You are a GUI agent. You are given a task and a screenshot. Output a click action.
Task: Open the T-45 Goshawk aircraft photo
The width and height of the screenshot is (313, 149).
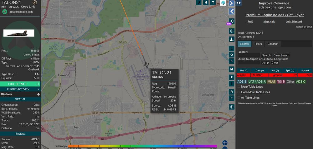tap(19, 33)
